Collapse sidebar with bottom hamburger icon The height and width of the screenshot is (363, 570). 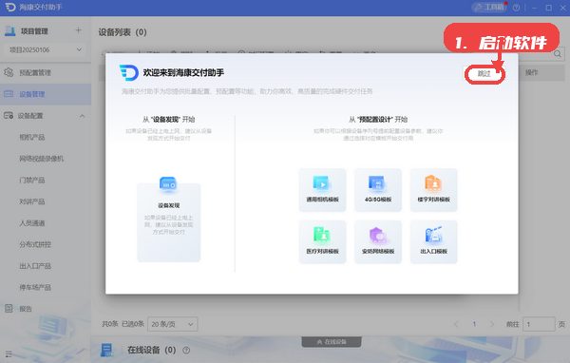(x=9, y=353)
